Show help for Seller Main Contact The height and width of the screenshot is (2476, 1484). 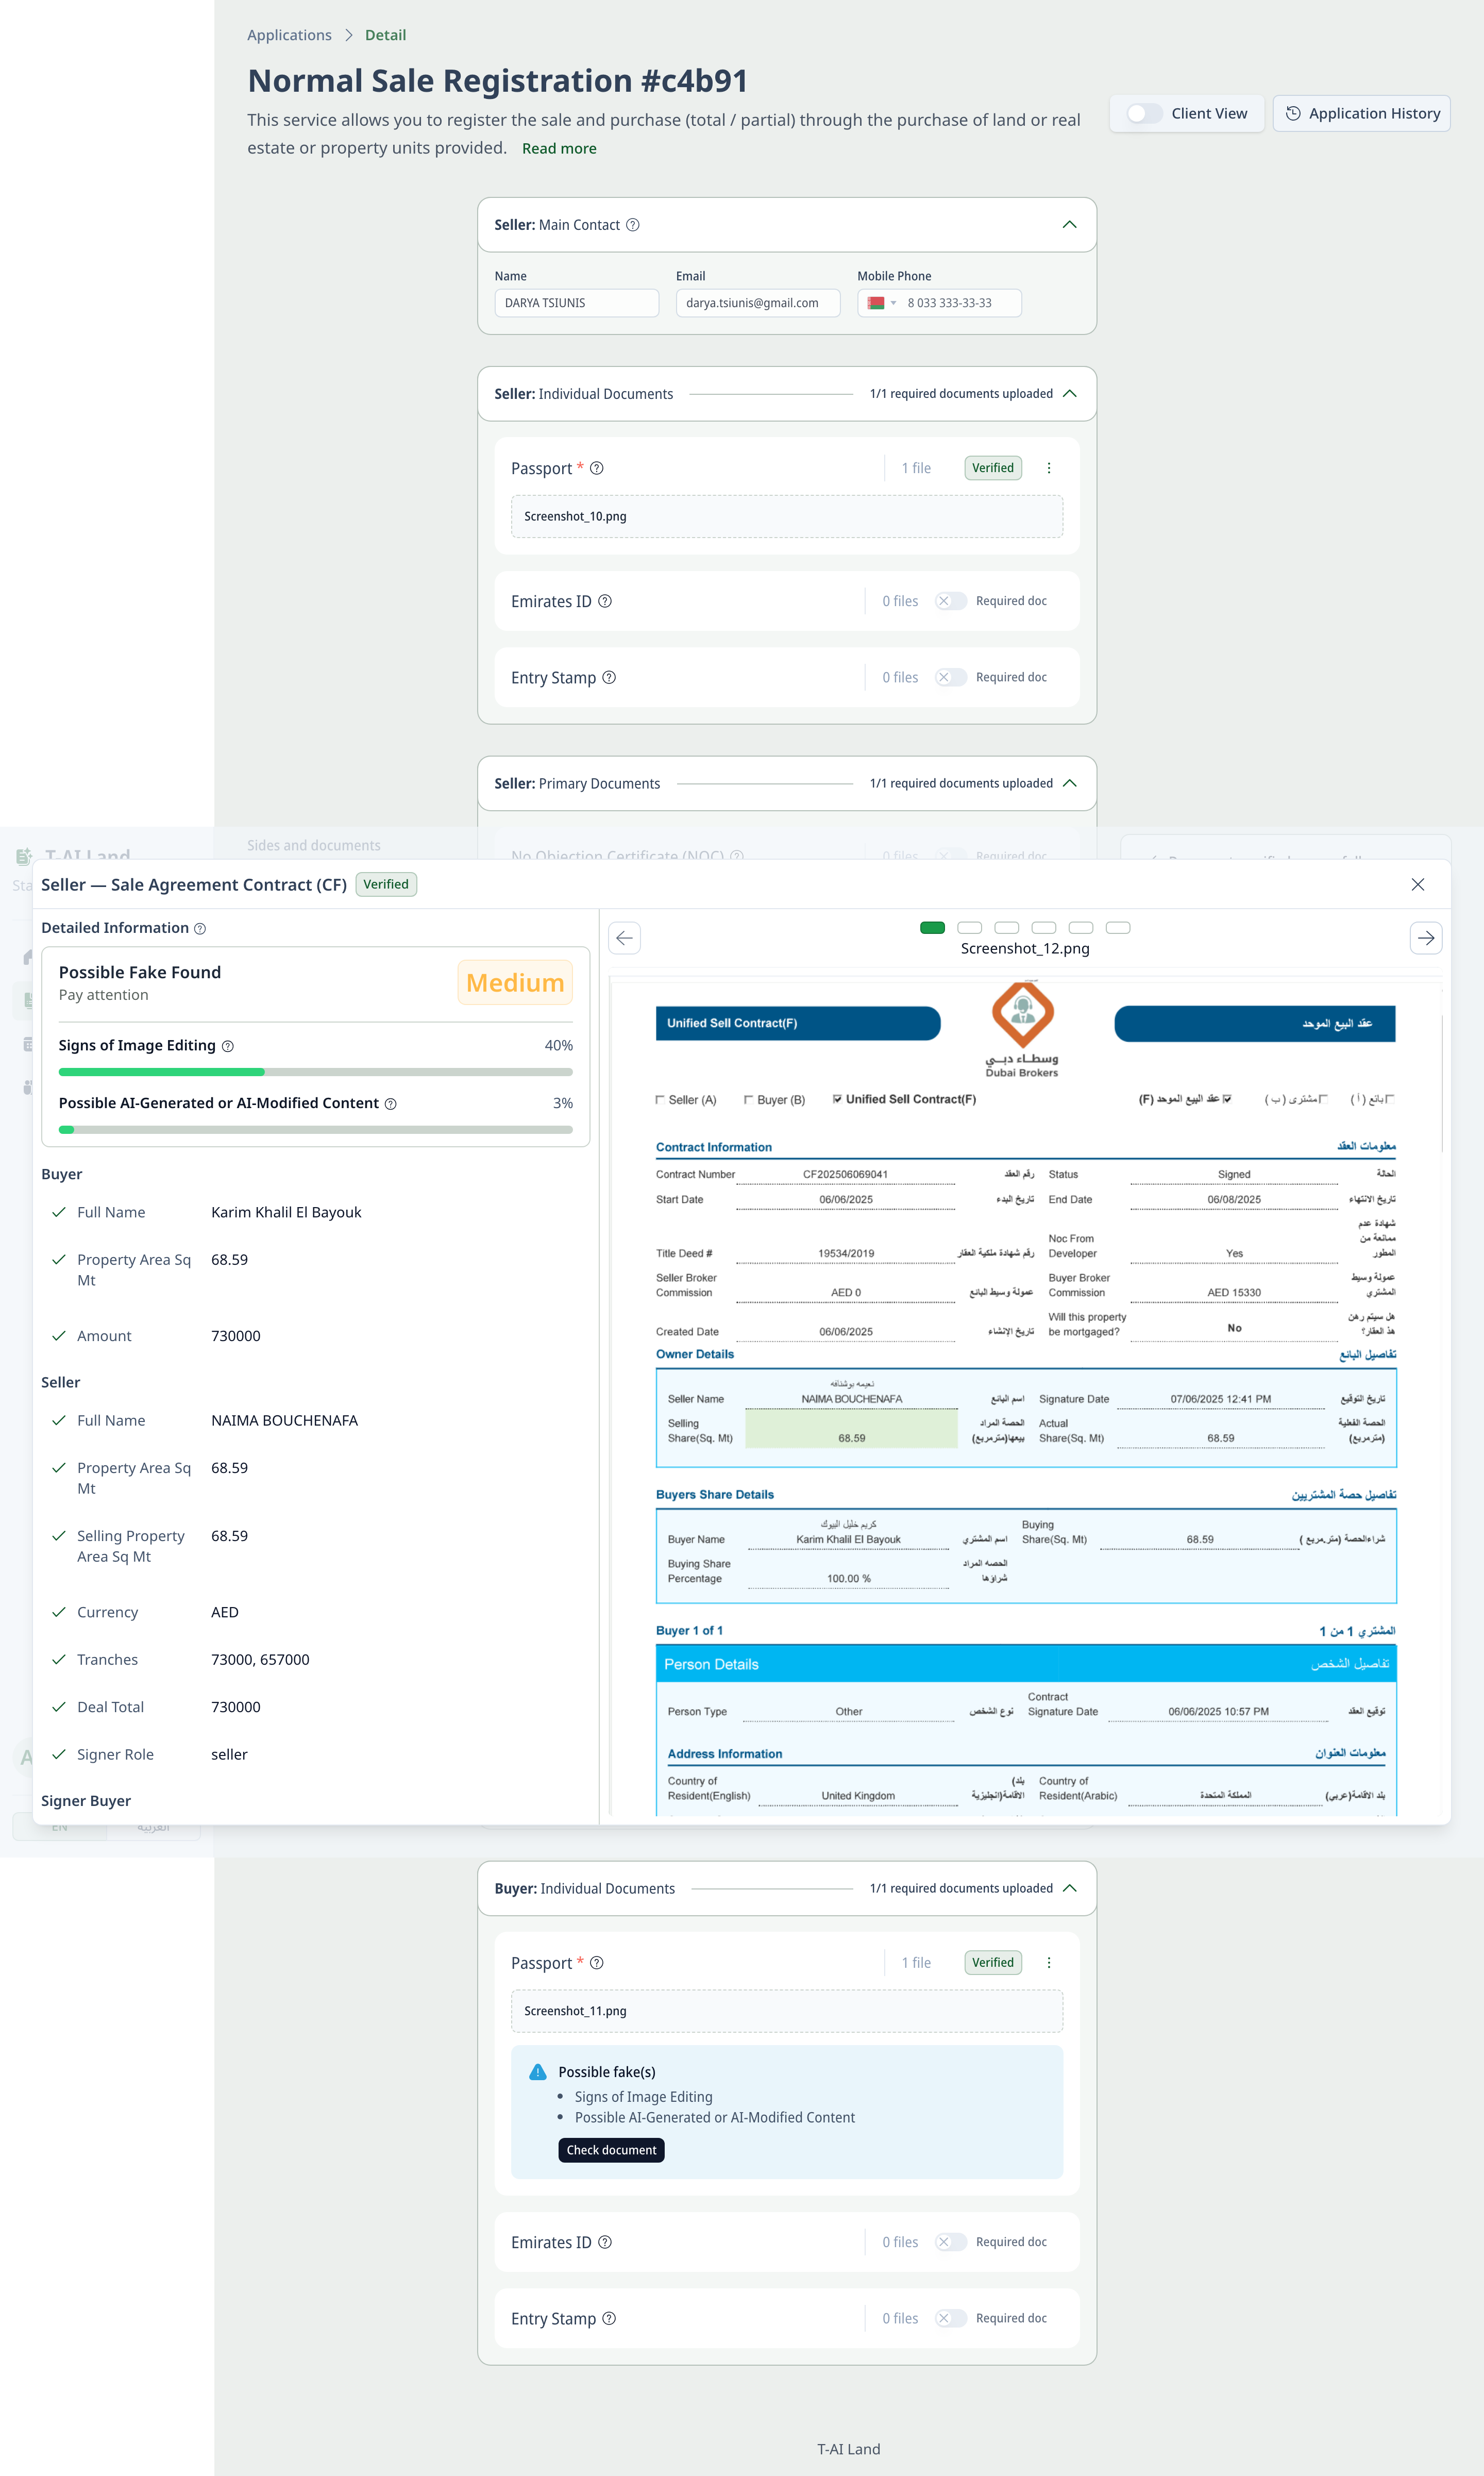[633, 225]
